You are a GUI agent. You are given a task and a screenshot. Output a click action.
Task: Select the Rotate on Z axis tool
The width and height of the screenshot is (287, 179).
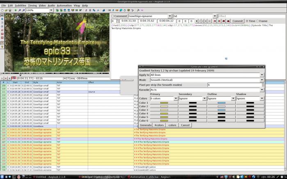[2, 23]
